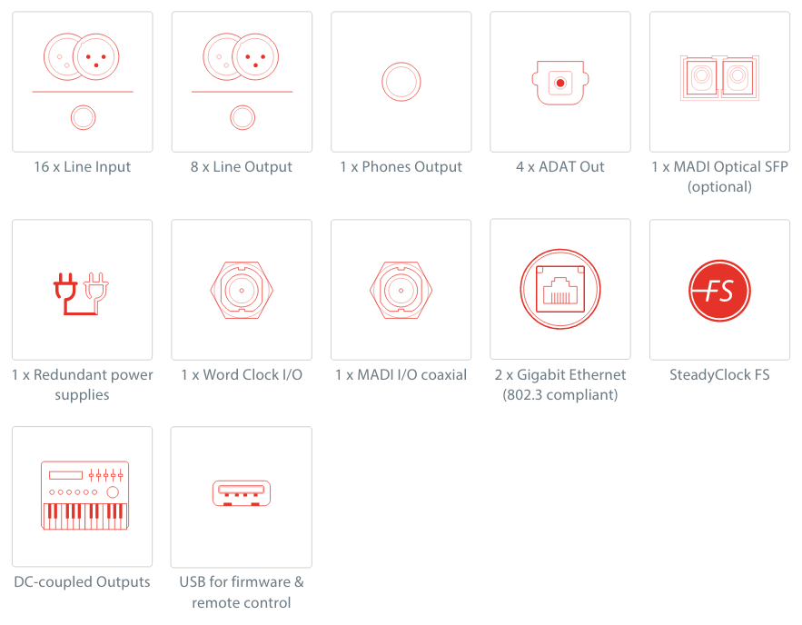Click 'USB for firmware & remote control' text
The height and width of the screenshot is (625, 802).
[242, 592]
